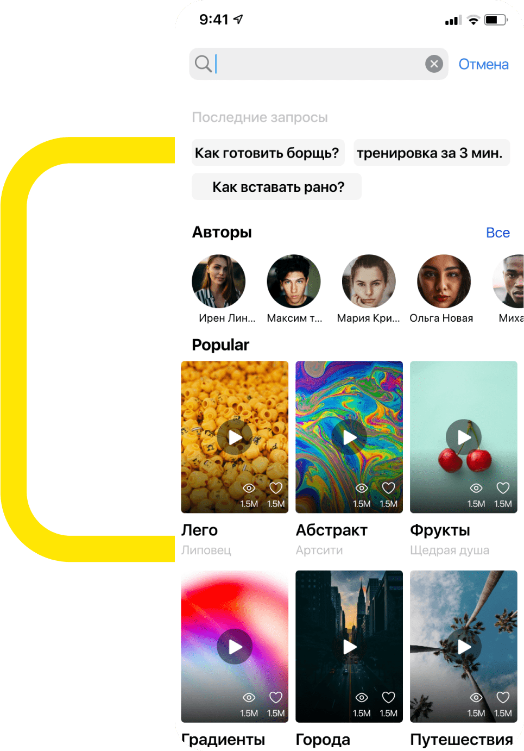Play the Путешествия palm tree video
Image resolution: width=524 pixels, height=751 pixels.
464,647
